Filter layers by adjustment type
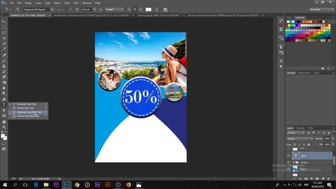The image size is (336, 189). tap(314, 133)
